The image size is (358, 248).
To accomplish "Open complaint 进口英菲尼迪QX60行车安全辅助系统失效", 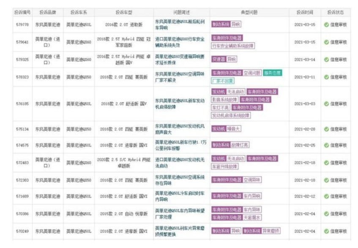I will [180, 42].
